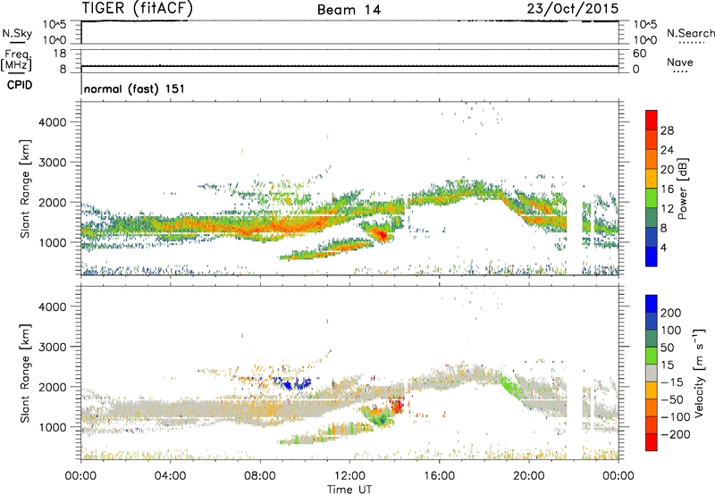Click the gray band of velocity color bar

[x=652, y=373]
